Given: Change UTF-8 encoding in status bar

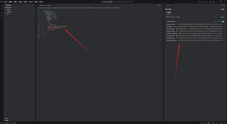Looking at the screenshot, I should tap(213, 123).
